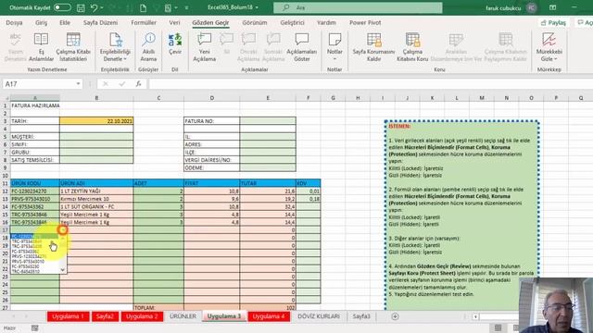This screenshot has width=593, height=333.
Task: Click the MÜŞTERİ label cell
Action: (35, 137)
